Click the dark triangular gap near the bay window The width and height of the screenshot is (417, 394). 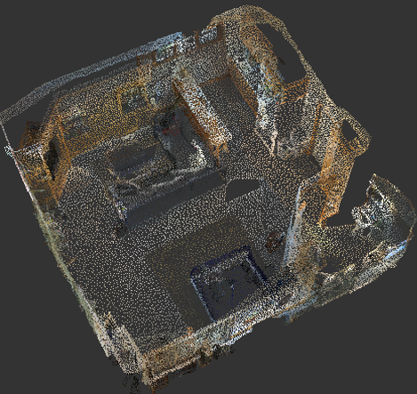341,220
